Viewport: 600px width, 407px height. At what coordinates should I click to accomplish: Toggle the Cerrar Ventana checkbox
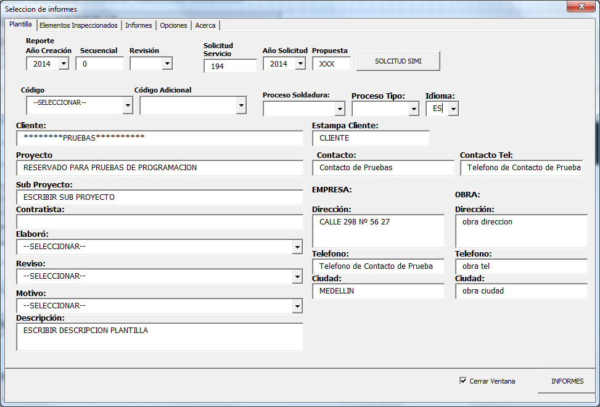click(x=463, y=381)
